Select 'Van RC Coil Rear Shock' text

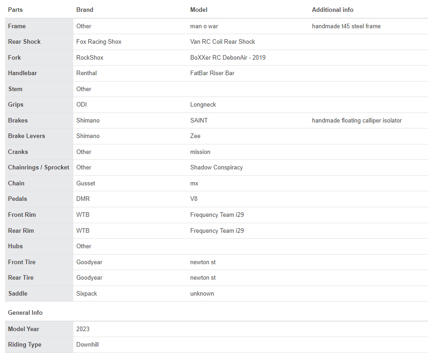222,42
